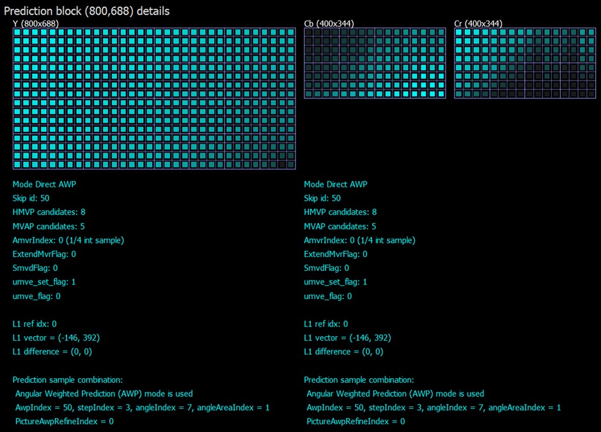Click left Skip id: 50 line
This screenshot has height=432, width=601.
coord(31,198)
